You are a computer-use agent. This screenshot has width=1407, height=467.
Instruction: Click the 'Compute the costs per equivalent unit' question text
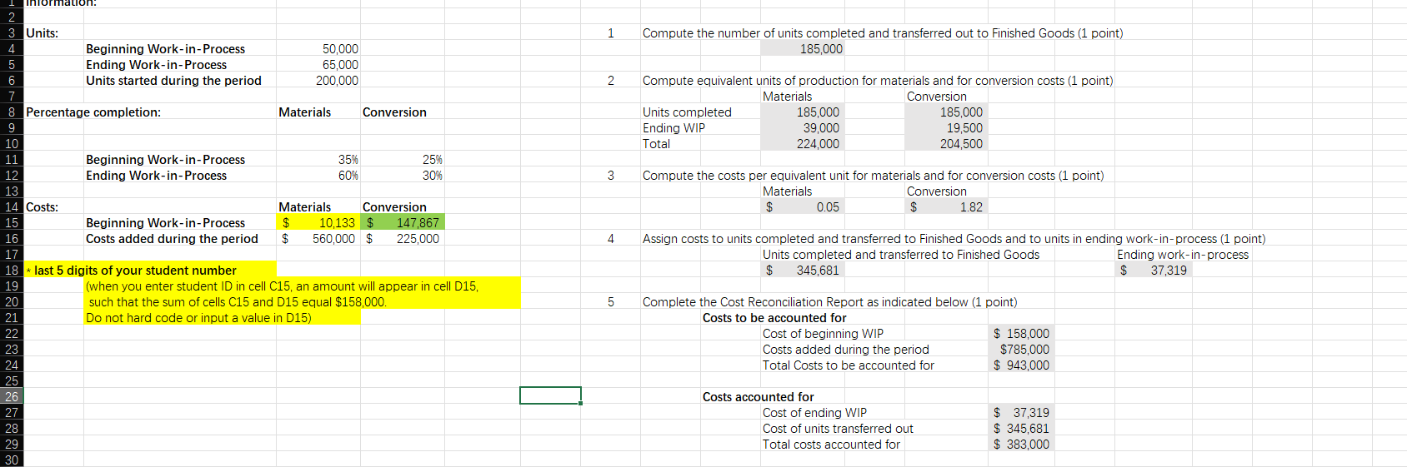pos(873,176)
